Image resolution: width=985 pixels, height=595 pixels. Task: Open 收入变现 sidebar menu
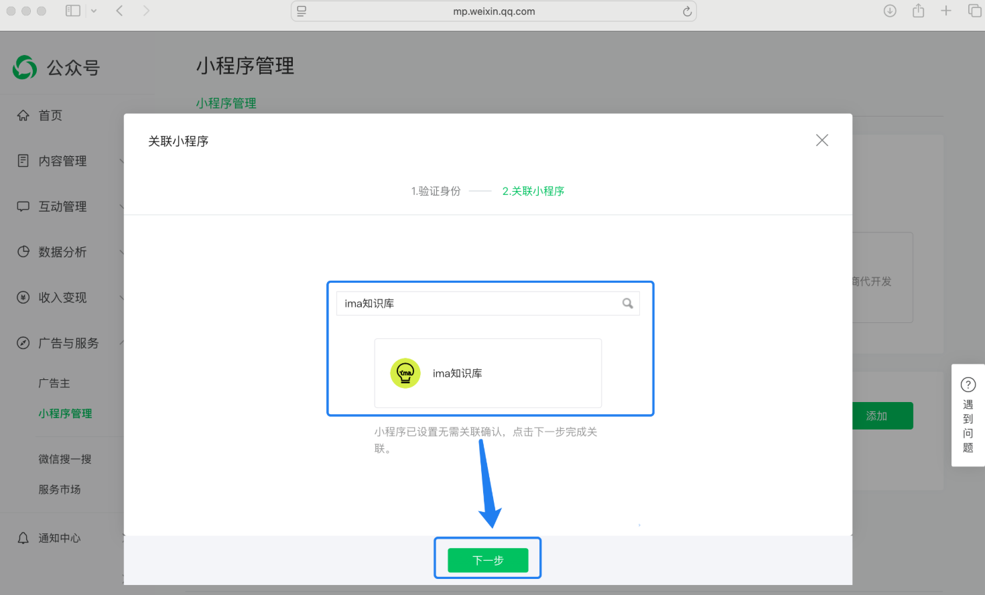pyautogui.click(x=62, y=297)
